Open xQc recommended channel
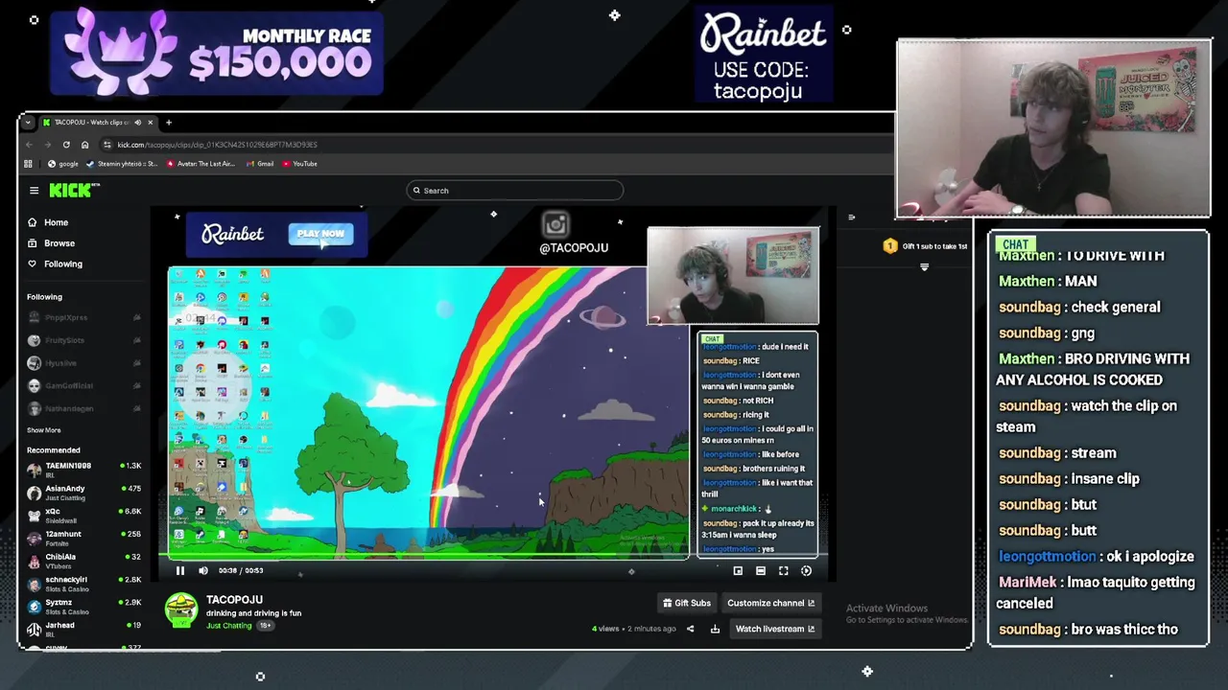The image size is (1228, 690). [x=83, y=516]
